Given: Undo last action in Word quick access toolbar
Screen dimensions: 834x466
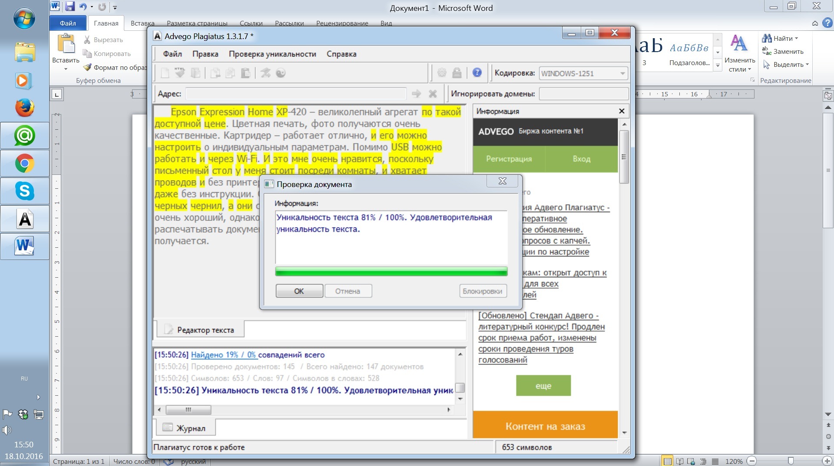Looking at the screenshot, I should tap(83, 7).
